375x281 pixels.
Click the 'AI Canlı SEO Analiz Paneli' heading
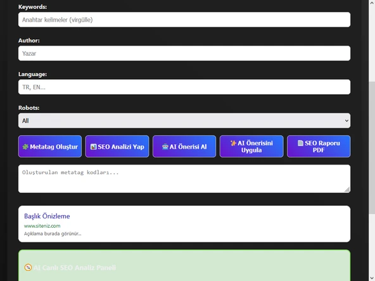point(75,268)
